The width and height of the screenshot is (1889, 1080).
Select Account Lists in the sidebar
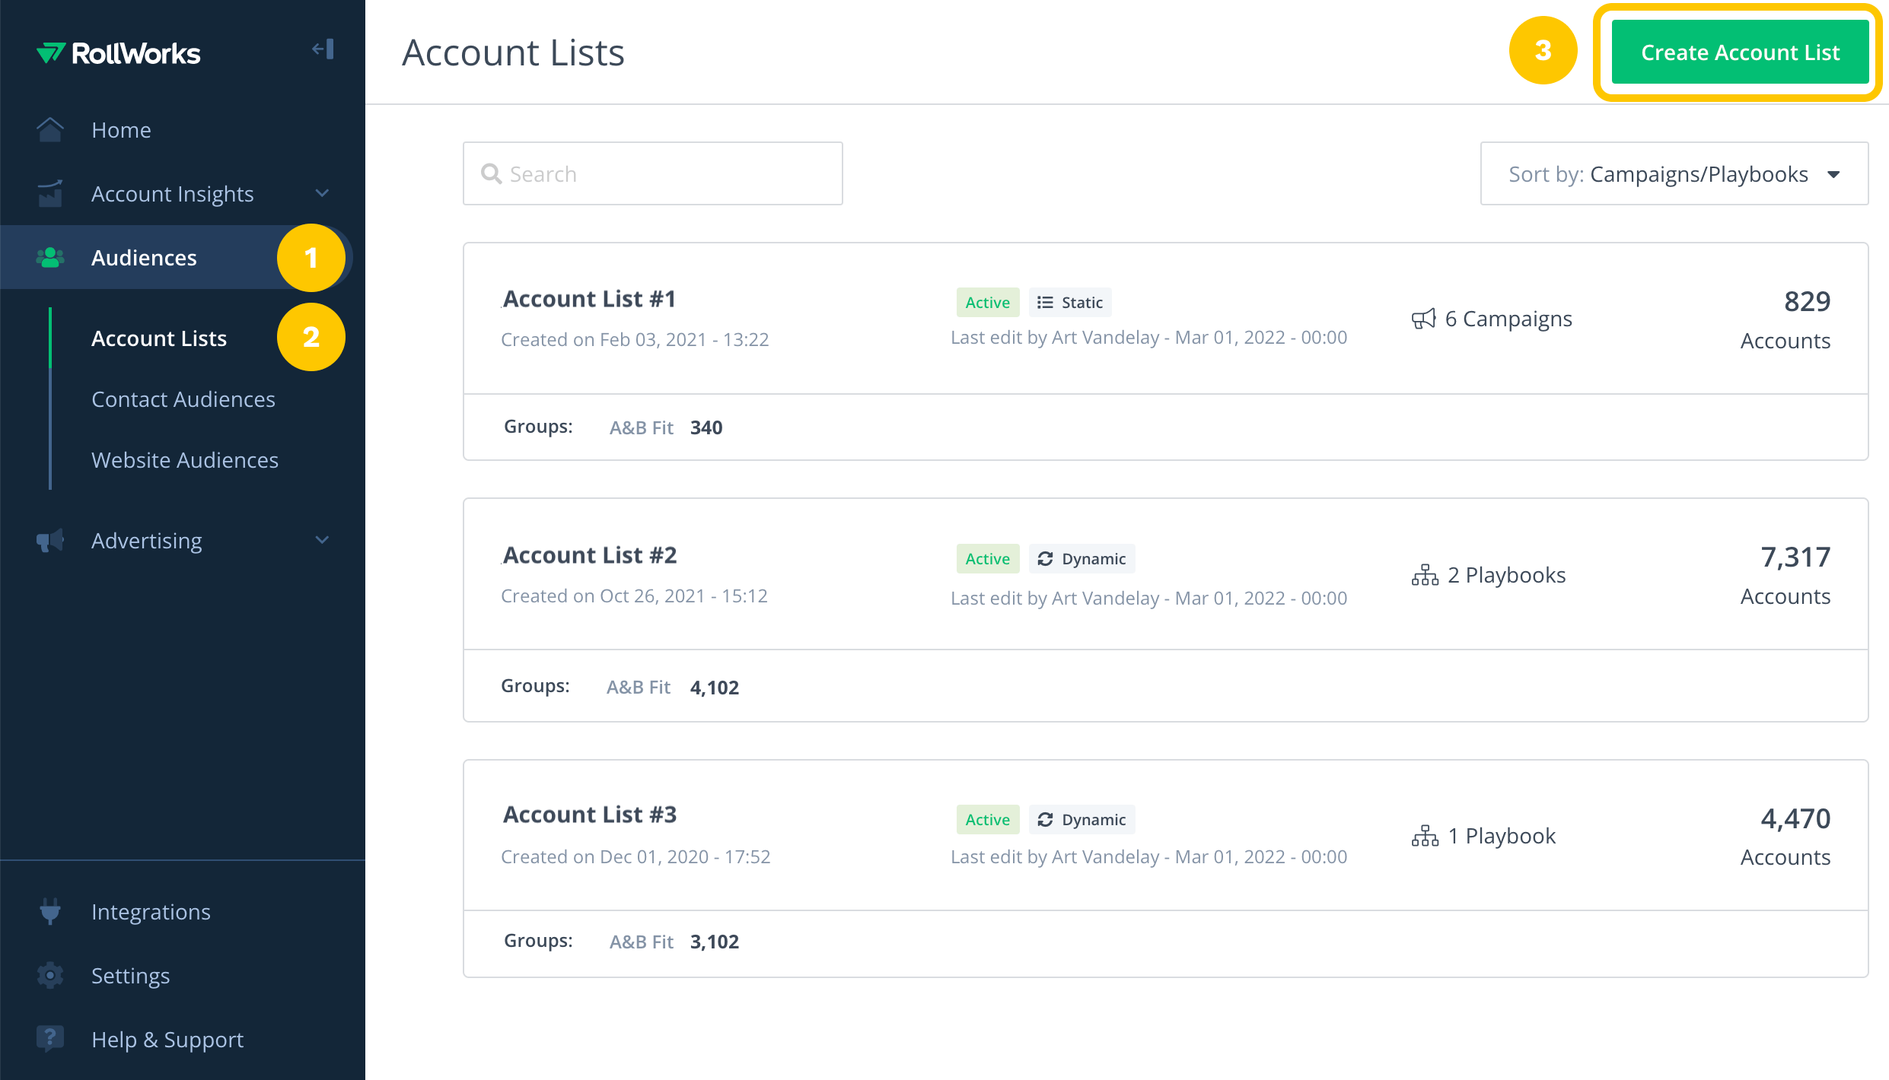pos(159,338)
